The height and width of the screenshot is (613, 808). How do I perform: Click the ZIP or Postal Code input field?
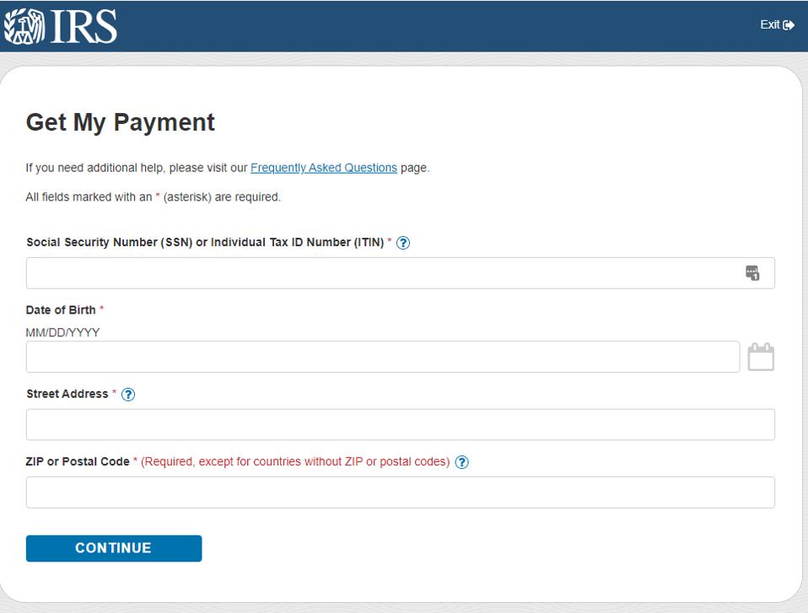point(401,491)
